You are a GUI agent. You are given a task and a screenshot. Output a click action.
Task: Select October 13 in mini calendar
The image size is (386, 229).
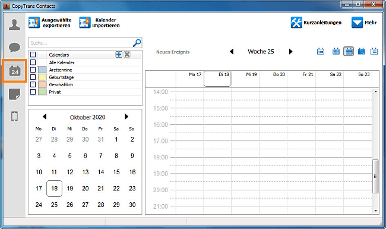[x=85, y=172]
